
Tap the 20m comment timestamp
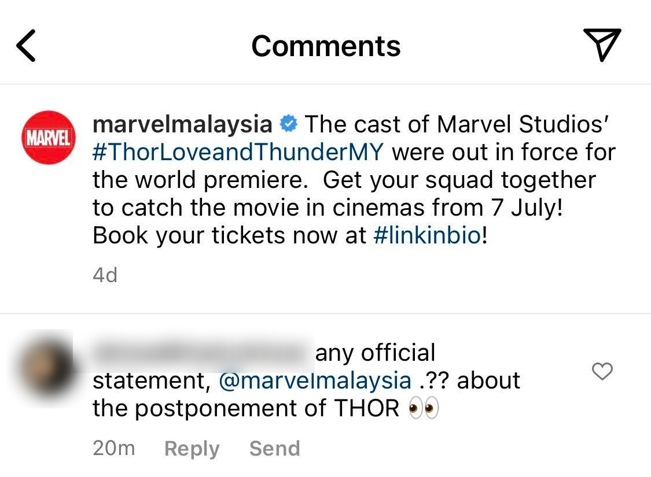(x=114, y=449)
